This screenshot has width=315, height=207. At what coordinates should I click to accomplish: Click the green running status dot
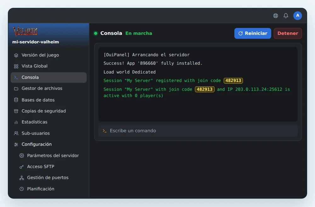click(x=96, y=33)
